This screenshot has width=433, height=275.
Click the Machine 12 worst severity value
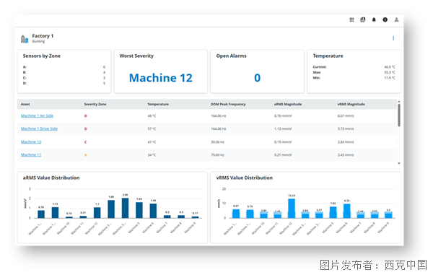pyautogui.click(x=161, y=78)
